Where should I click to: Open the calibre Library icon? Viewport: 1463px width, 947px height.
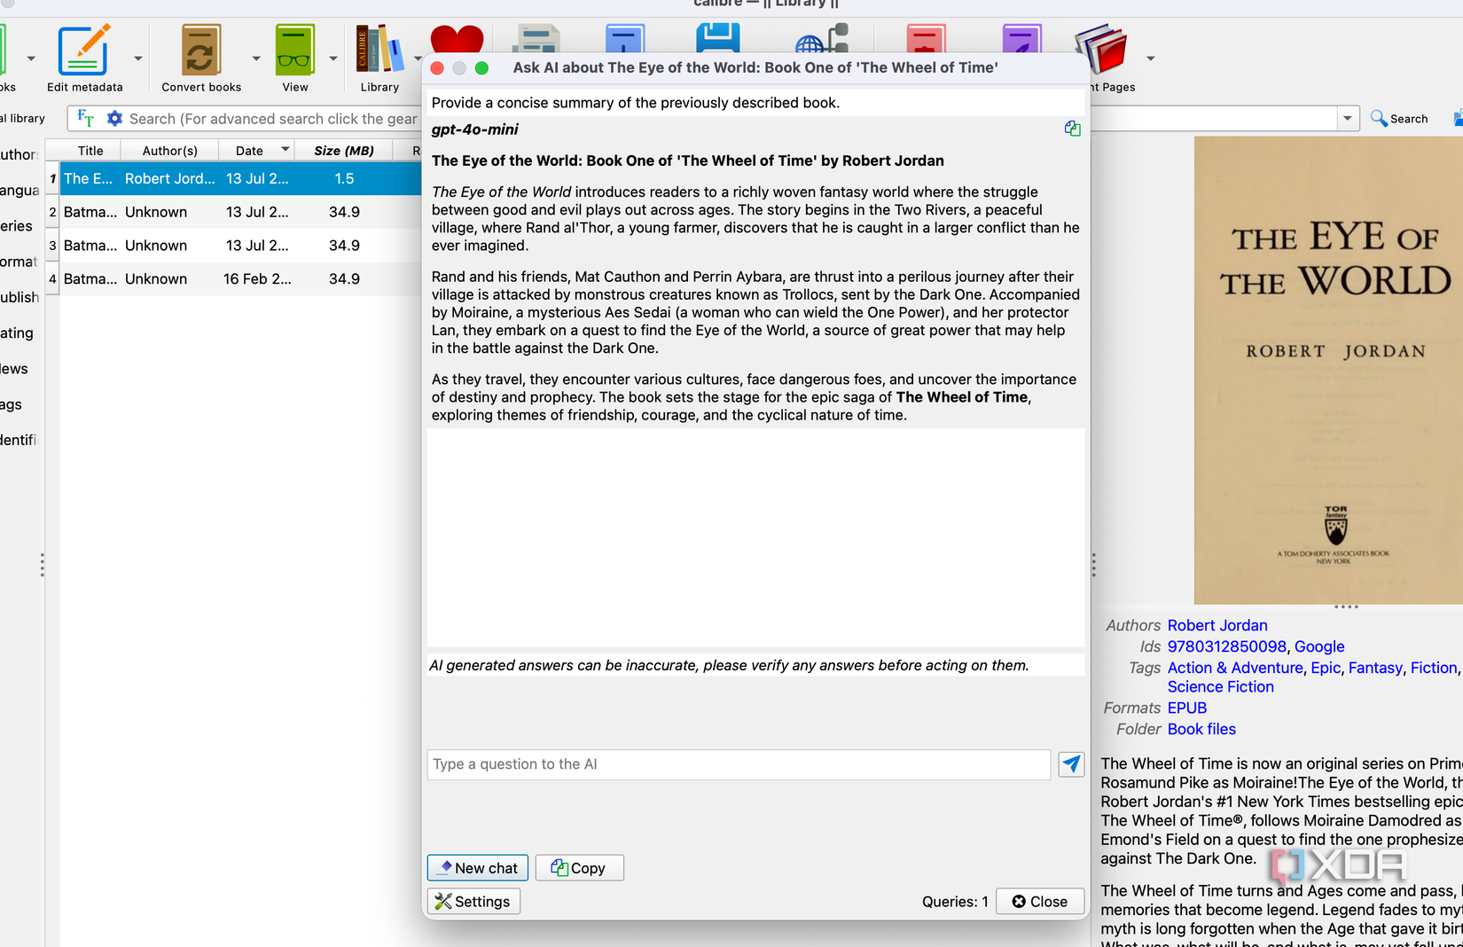[x=379, y=58]
